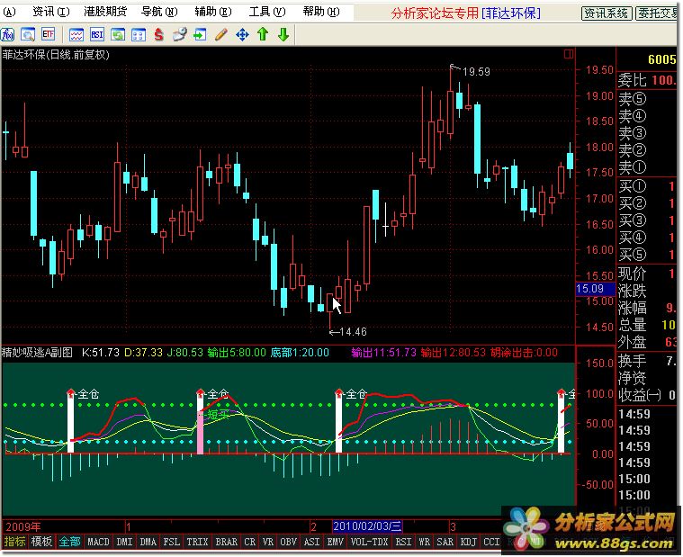Switch to the KDJ indicator
Screen dimensions: 683x557
point(469,542)
